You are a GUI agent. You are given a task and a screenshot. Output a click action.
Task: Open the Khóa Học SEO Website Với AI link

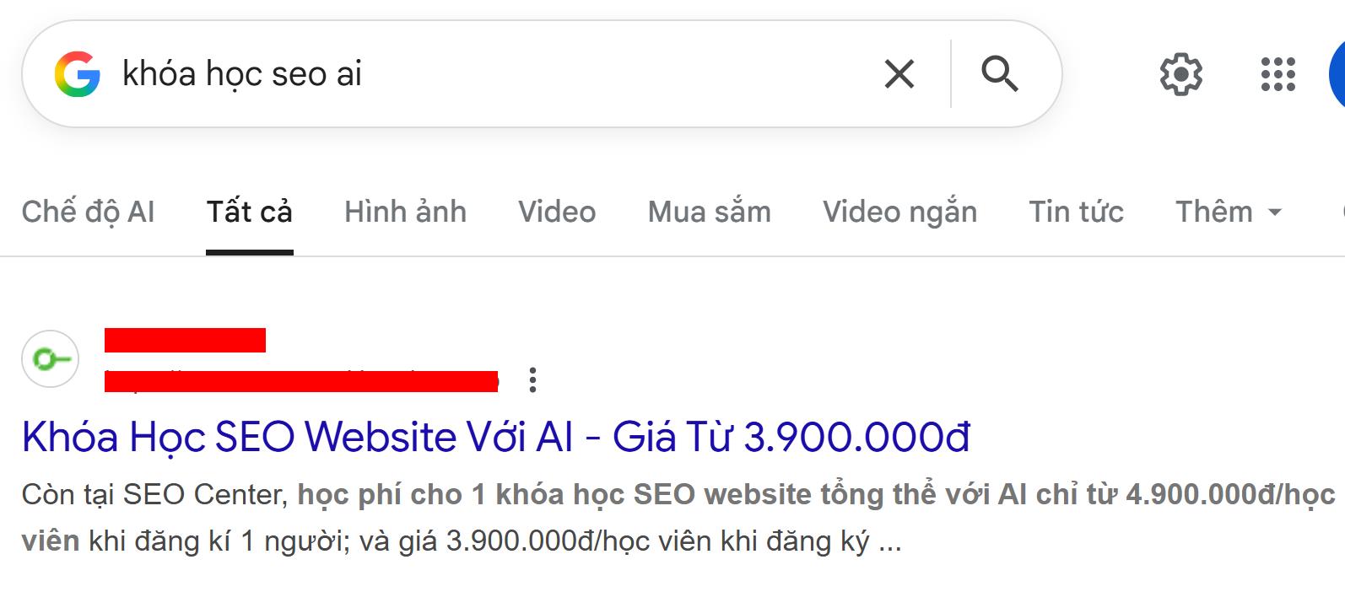tap(496, 437)
